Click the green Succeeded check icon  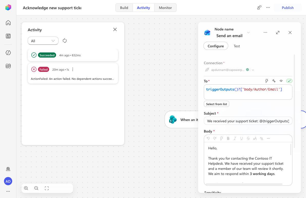coord(34,55)
